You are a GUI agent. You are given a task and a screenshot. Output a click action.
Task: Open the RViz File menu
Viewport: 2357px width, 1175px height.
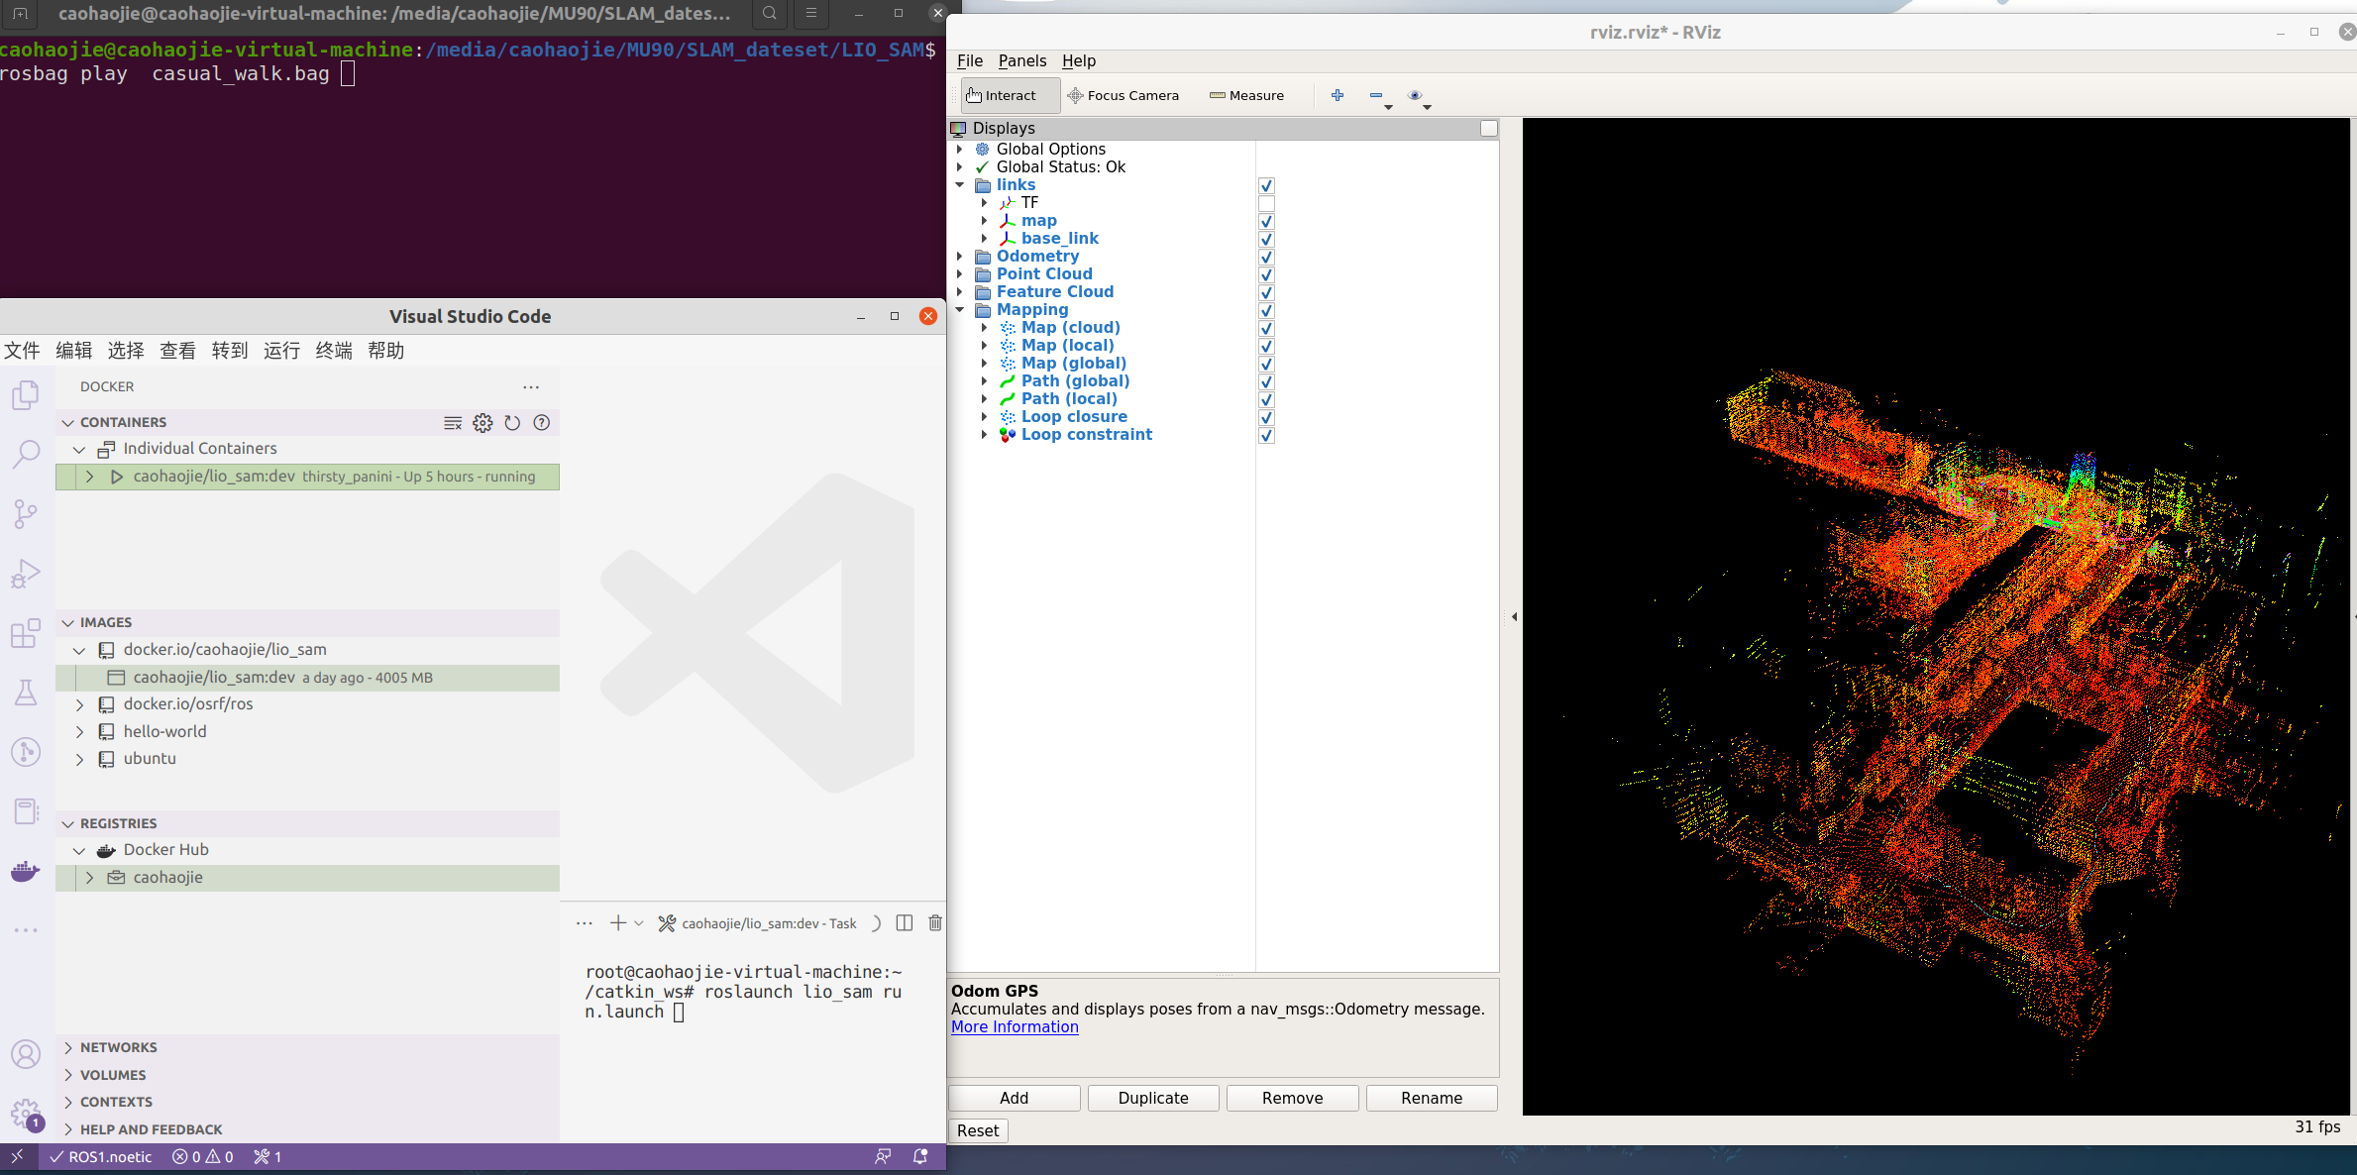pyautogui.click(x=970, y=60)
